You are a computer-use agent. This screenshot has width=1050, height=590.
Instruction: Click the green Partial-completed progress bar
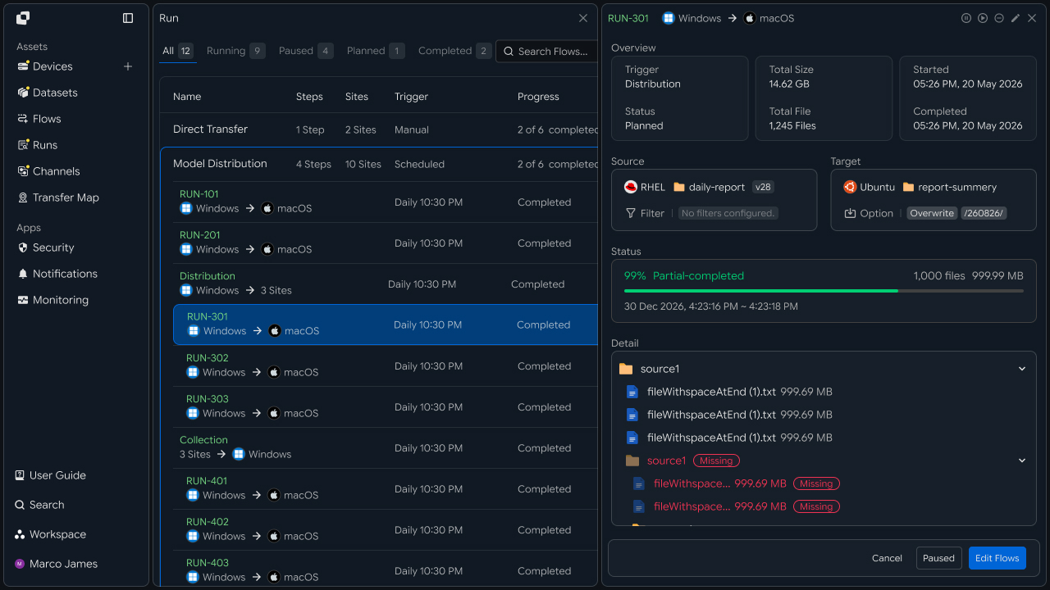tap(824, 291)
